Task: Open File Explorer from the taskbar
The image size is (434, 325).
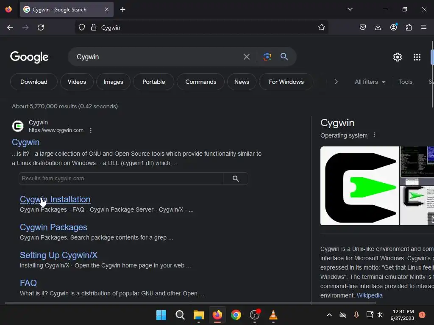Action: pos(198,315)
